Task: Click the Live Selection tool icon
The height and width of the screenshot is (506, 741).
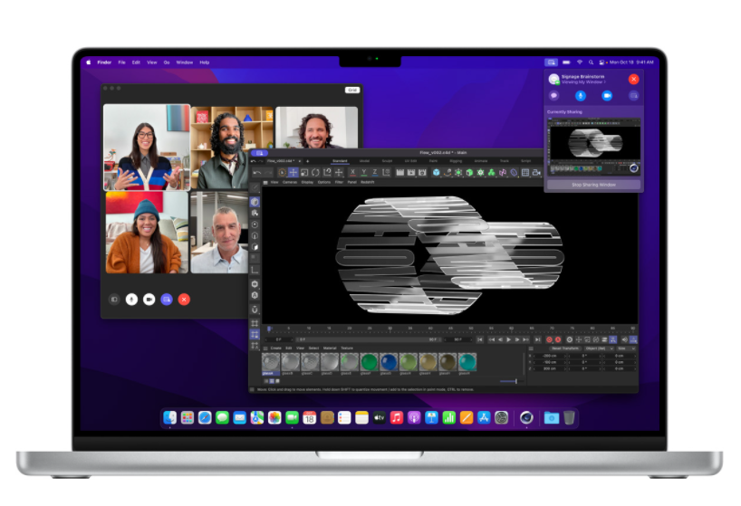Action: (282, 173)
